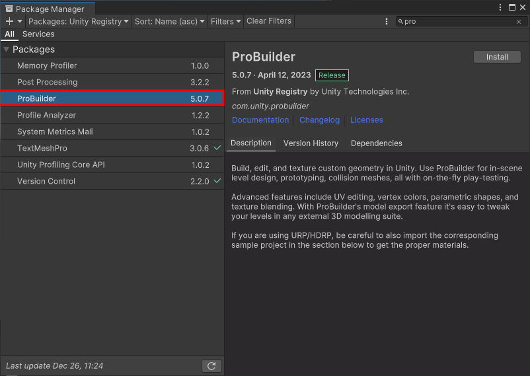Click the refresh package list button
Viewport: 530px width, 376px height.
(211, 366)
